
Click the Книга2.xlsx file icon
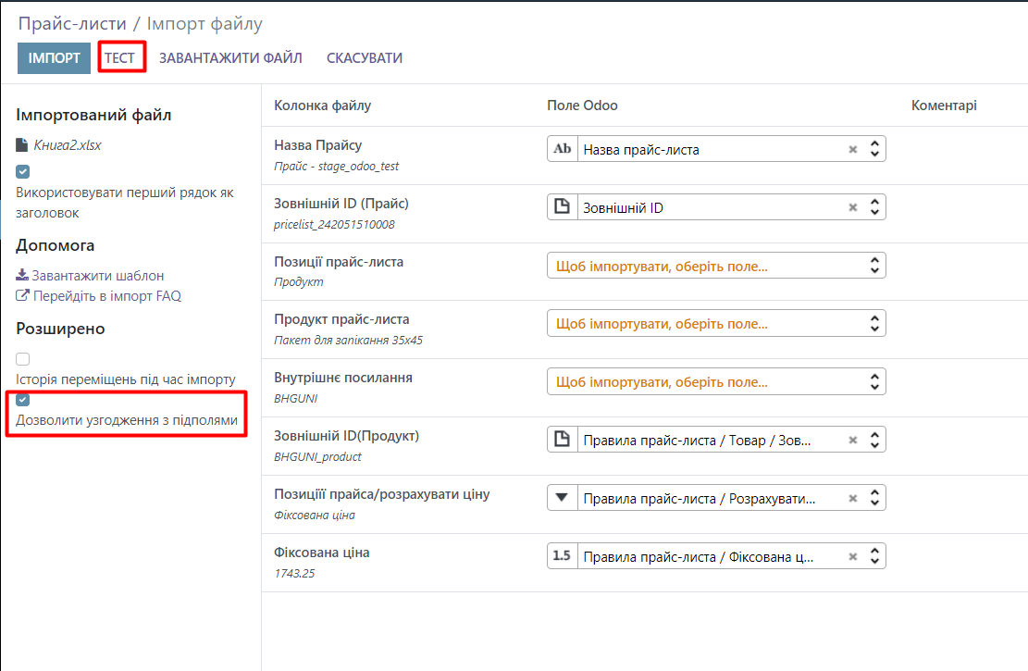[x=22, y=145]
